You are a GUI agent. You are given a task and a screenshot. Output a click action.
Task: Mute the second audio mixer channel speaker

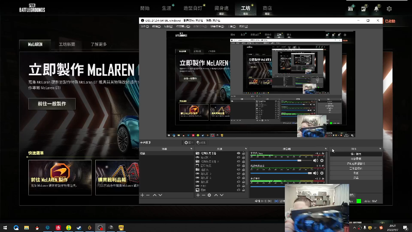coord(315,173)
